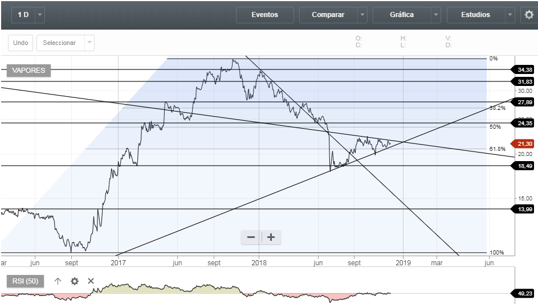Click the Eventos button

[265, 15]
